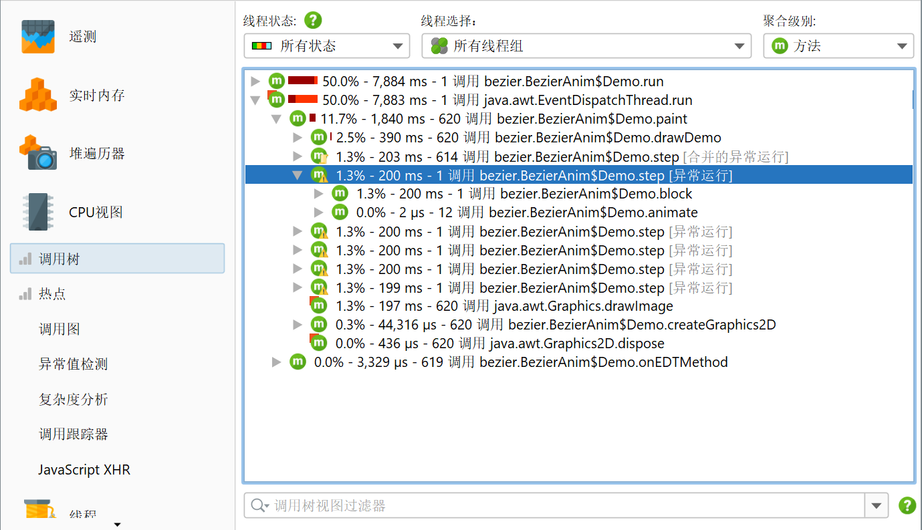Open the 堆遍历器 heap walker icon

37,153
